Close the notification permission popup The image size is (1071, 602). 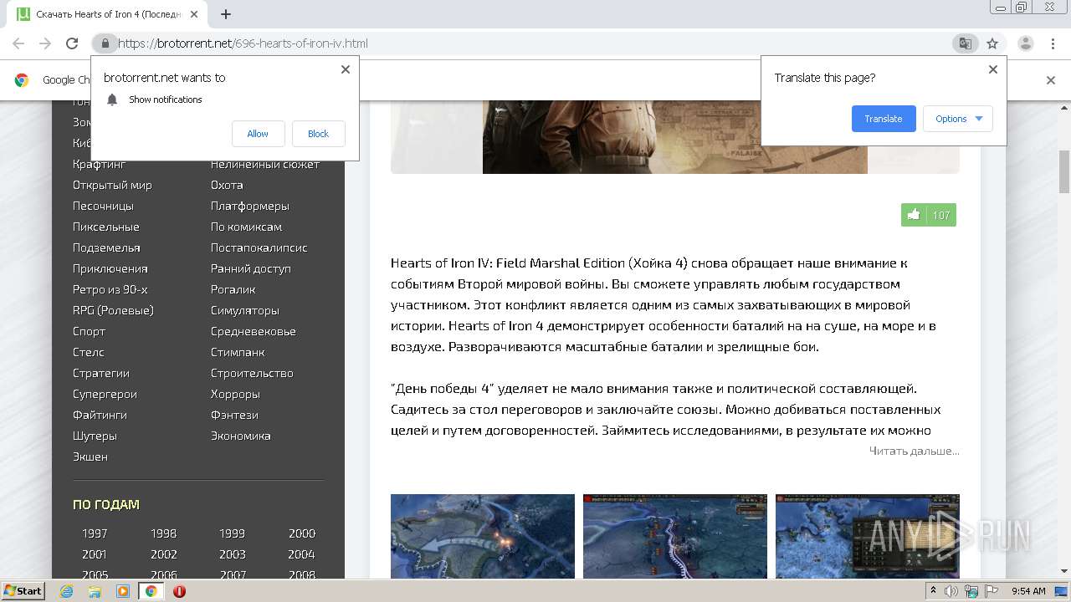(x=346, y=69)
